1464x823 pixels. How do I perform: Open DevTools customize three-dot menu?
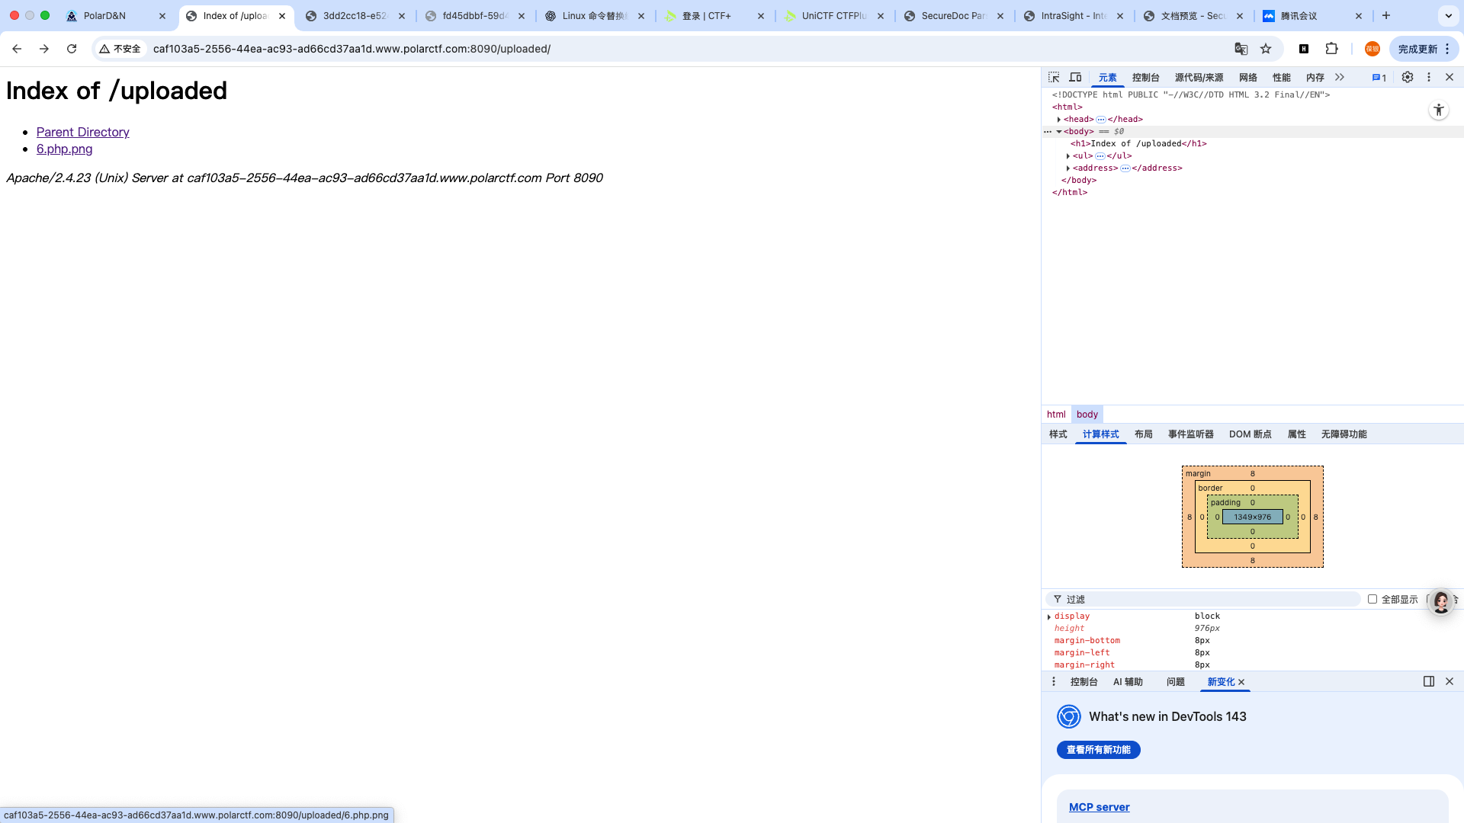click(x=1429, y=78)
